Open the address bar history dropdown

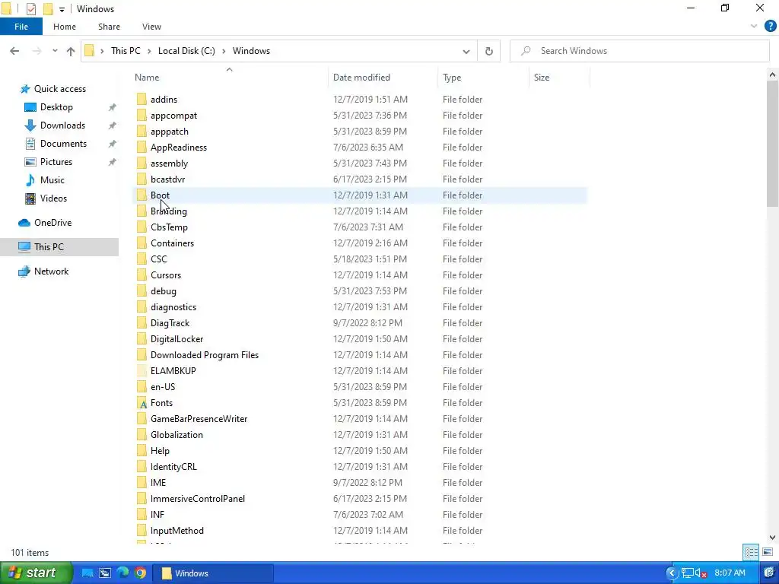click(466, 51)
